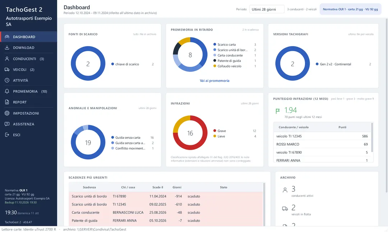
Task: Click the red 'Grave' legend dot
Action: 215,131
